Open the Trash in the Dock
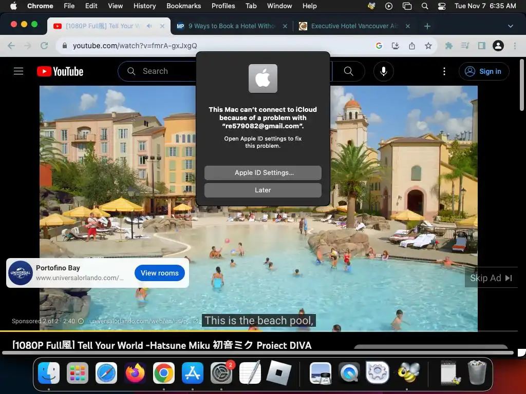This screenshot has height=394, width=526. coord(477,372)
